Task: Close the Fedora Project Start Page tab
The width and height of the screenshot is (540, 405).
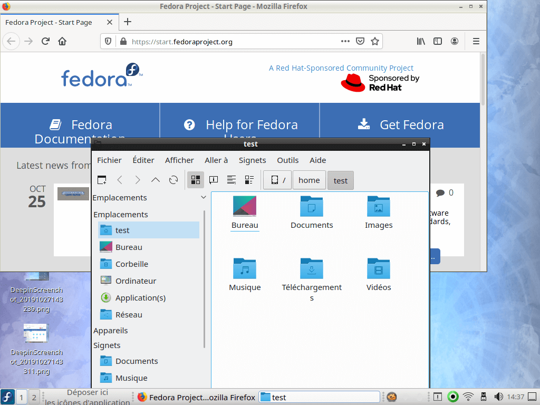Action: coord(110,22)
